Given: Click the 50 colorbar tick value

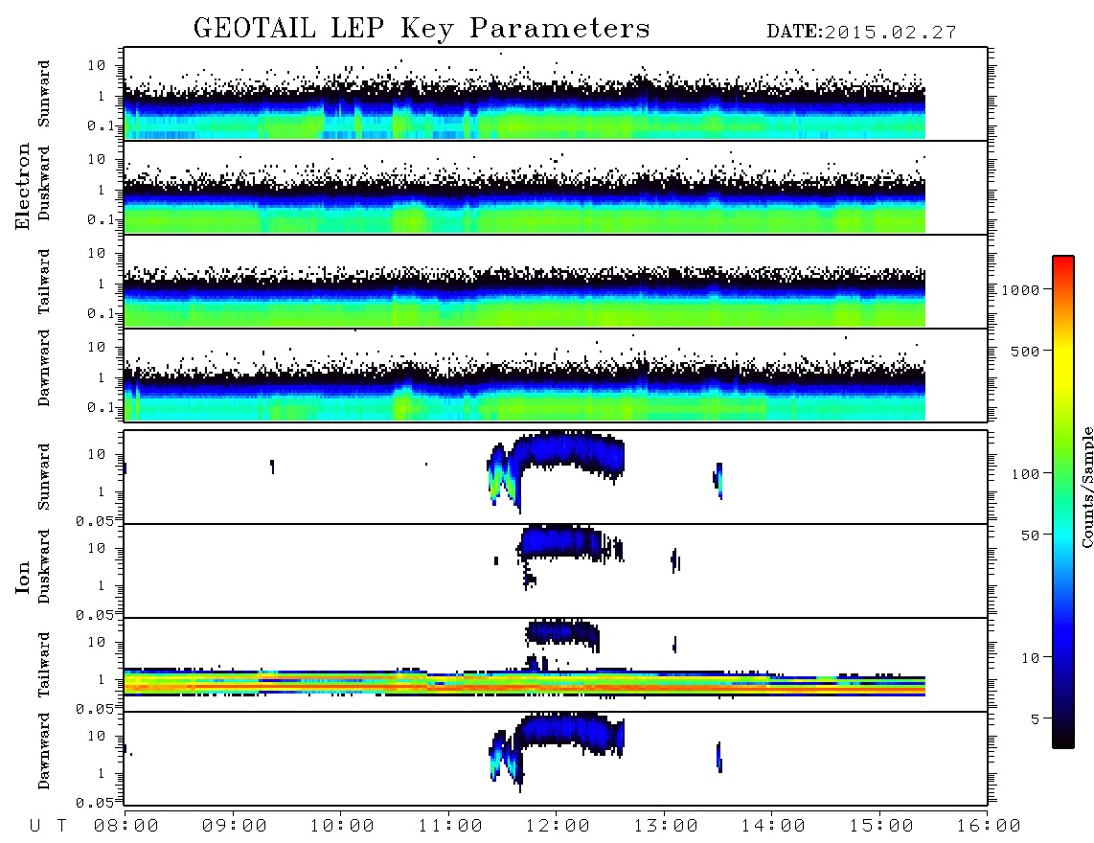Looking at the screenshot, I should click(x=1030, y=535).
